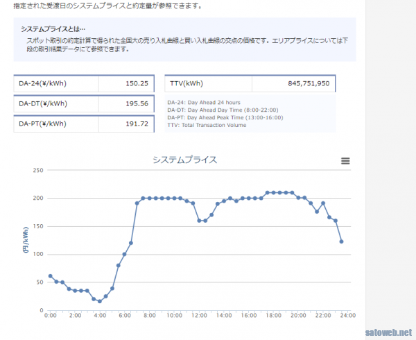
Task: Click the first data point at 0:00
Action: pyautogui.click(x=50, y=276)
